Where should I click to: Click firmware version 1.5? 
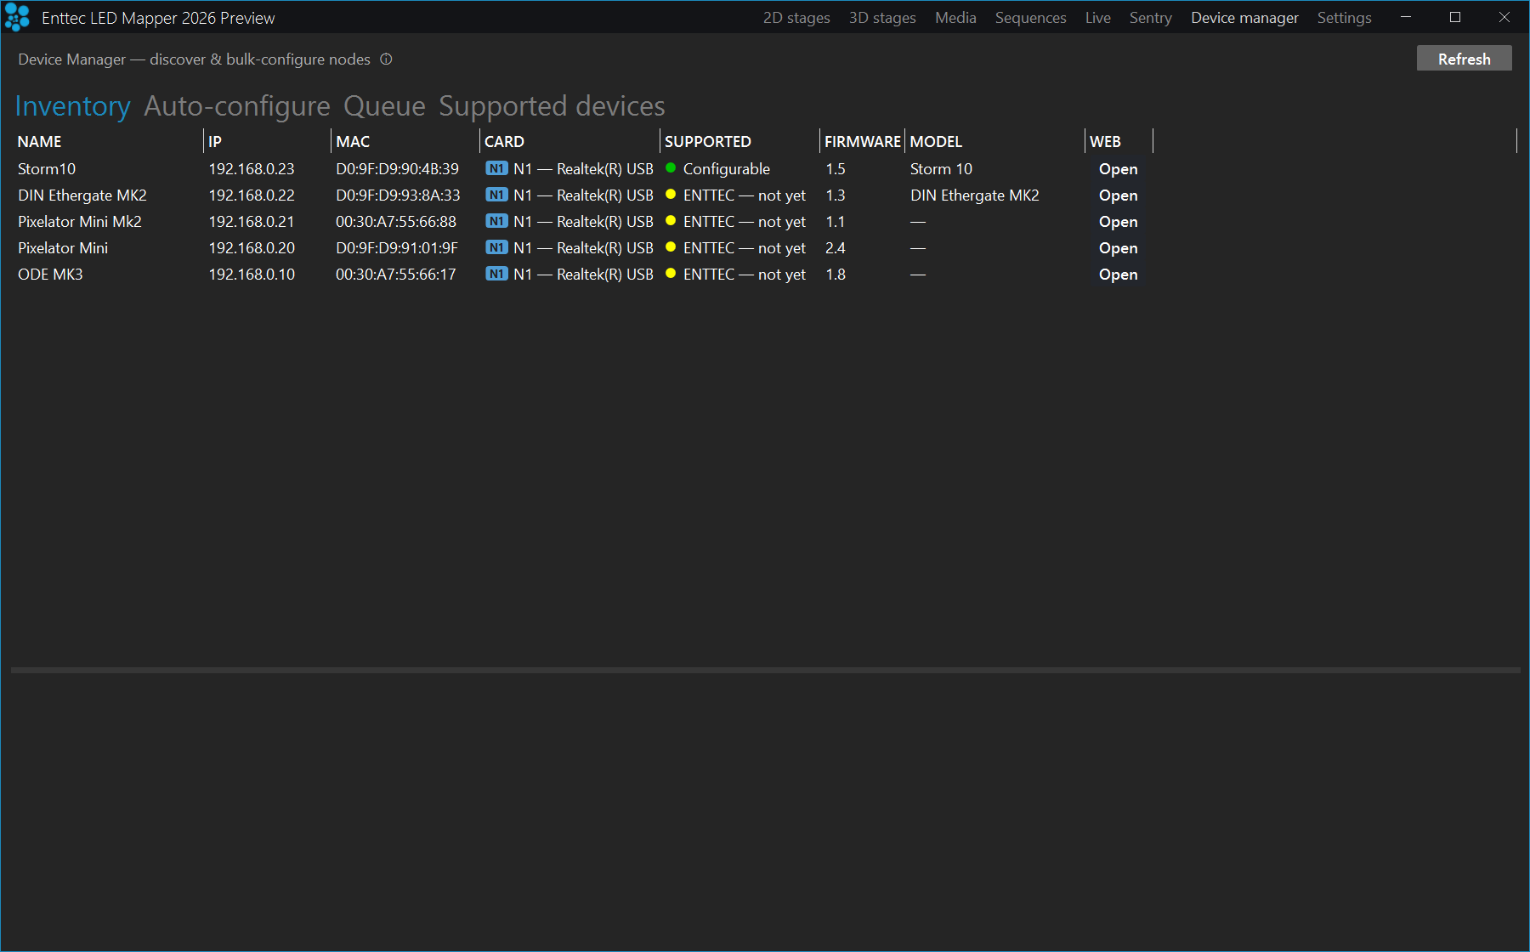coord(836,169)
